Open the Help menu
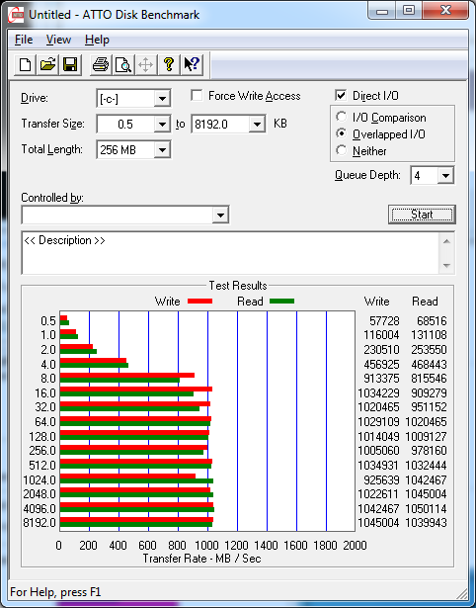The width and height of the screenshot is (476, 608). [x=97, y=40]
